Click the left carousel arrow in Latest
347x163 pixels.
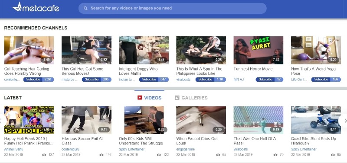(2, 121)
